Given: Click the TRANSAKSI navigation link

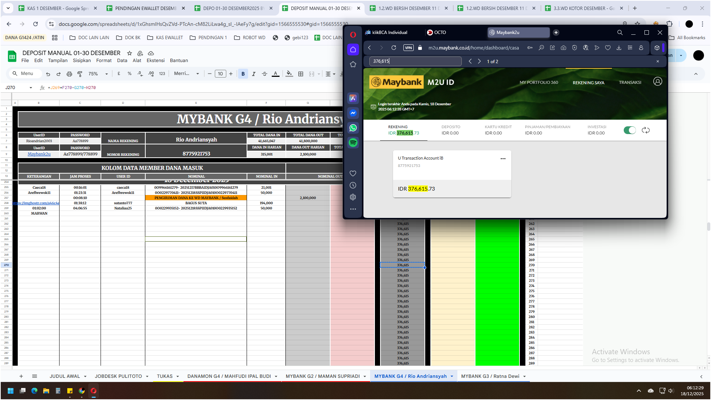Looking at the screenshot, I should coord(630,82).
